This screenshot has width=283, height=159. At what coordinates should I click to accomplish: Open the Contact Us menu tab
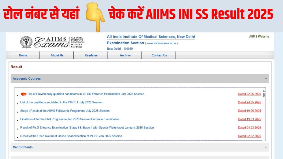point(159,55)
